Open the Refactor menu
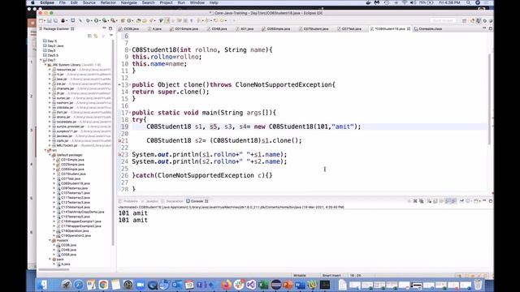This screenshot has width=520, height=292. pyautogui.click(x=108, y=2)
